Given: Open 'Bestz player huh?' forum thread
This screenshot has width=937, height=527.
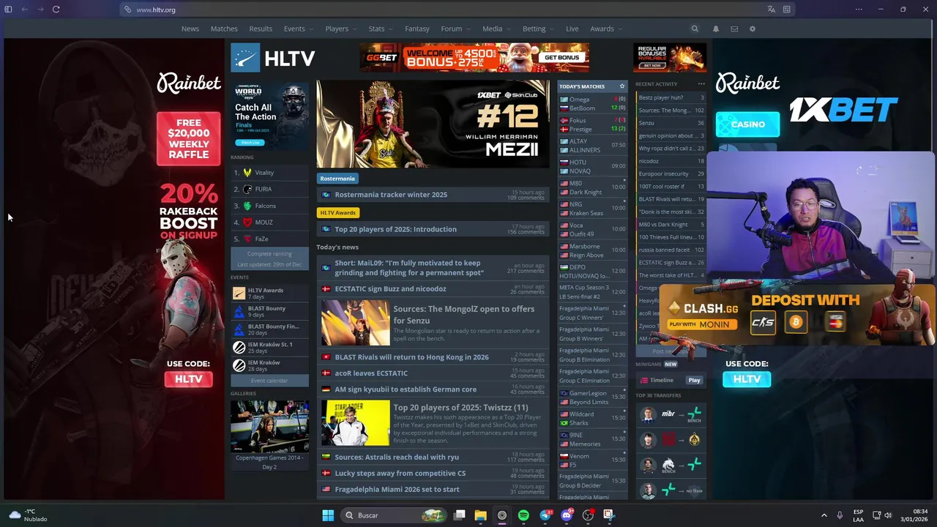Looking at the screenshot, I should pos(671,97).
